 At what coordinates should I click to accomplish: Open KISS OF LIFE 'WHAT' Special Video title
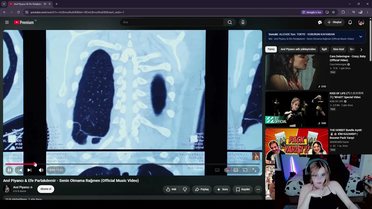tap(346, 95)
